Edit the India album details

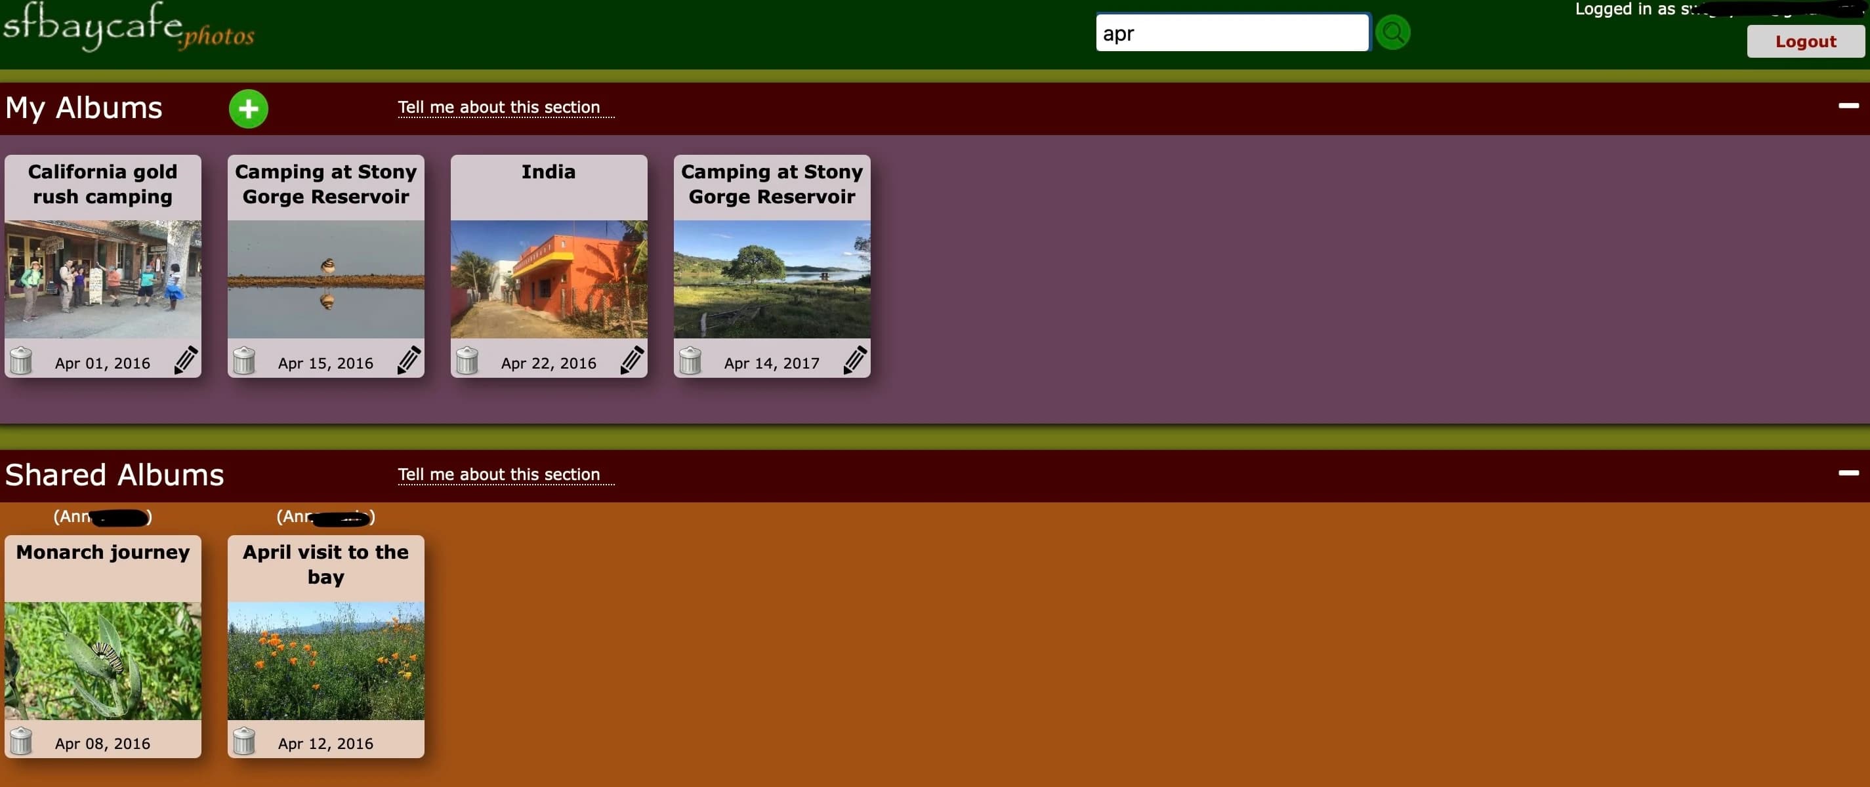coord(632,359)
